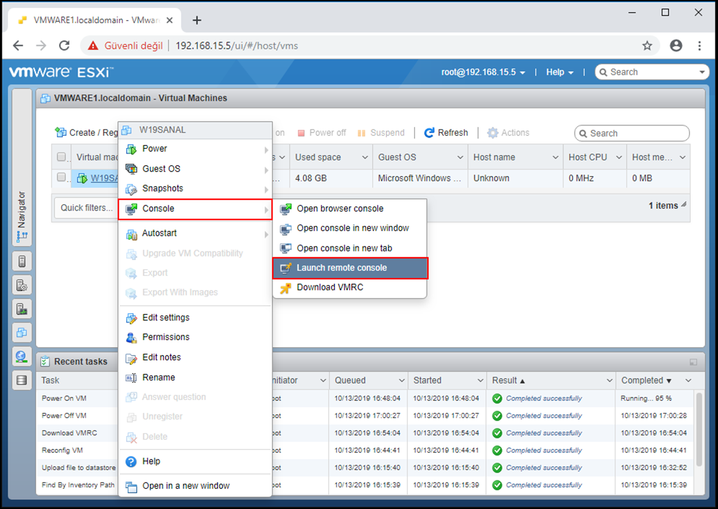
Task: Toggle the select-all checkbox in VM table header
Action: click(x=61, y=157)
